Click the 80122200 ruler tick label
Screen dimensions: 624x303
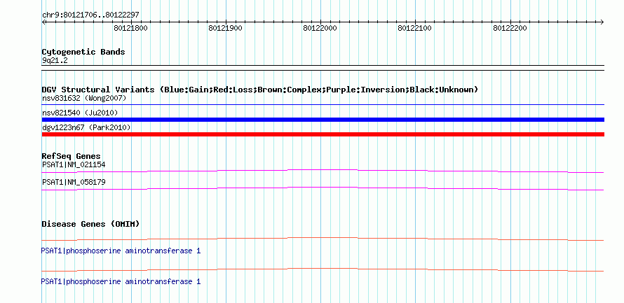click(510, 28)
